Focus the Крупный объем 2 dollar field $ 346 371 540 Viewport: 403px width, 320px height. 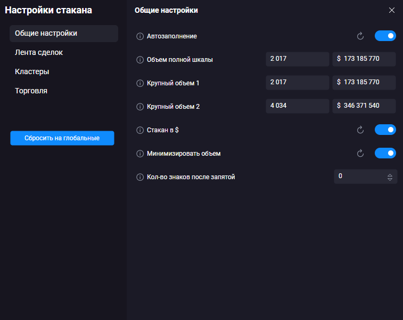click(364, 106)
